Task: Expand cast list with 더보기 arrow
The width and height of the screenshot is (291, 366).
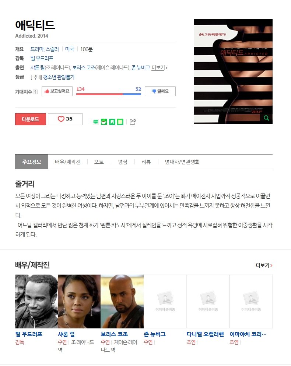Action: 159,68
